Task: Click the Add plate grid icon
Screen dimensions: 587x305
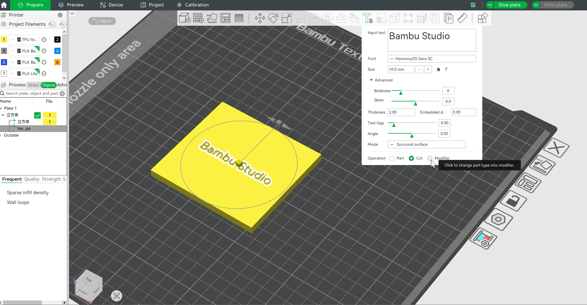Action: (x=198, y=18)
